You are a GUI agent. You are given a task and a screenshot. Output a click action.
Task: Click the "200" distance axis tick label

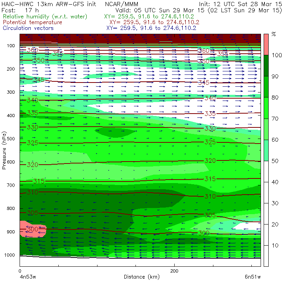coord(174,271)
